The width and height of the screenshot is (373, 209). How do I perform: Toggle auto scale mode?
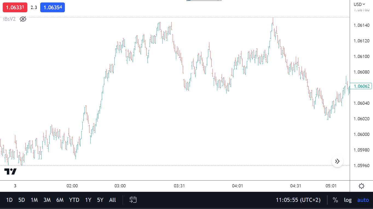(363, 200)
